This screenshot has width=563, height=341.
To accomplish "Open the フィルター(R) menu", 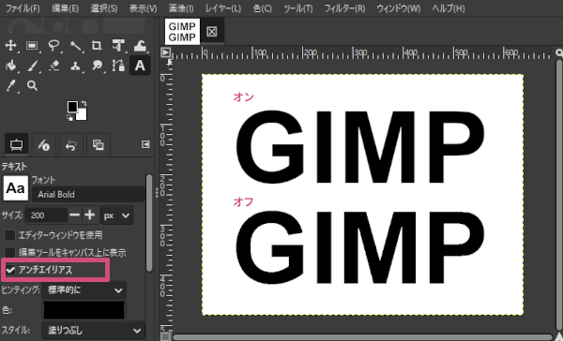I will click(x=344, y=8).
